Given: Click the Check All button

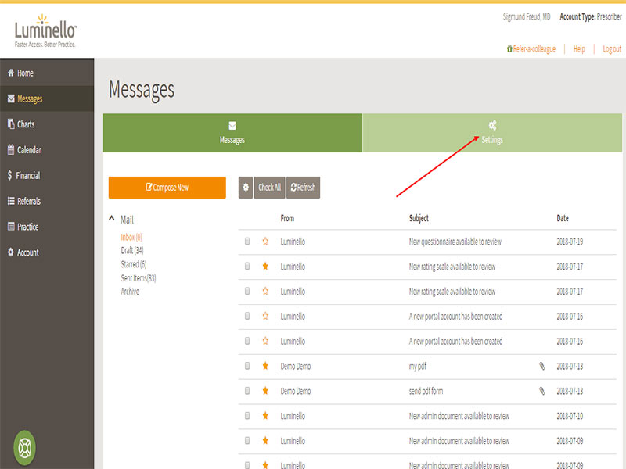Looking at the screenshot, I should click(x=269, y=187).
